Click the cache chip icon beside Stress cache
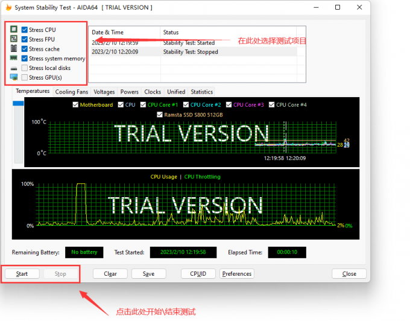Screen dimensions: 410x321 pyautogui.click(x=14, y=49)
